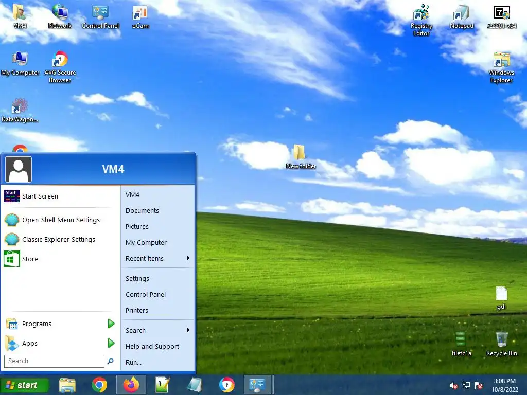Open the Recycle Bin

(x=501, y=344)
